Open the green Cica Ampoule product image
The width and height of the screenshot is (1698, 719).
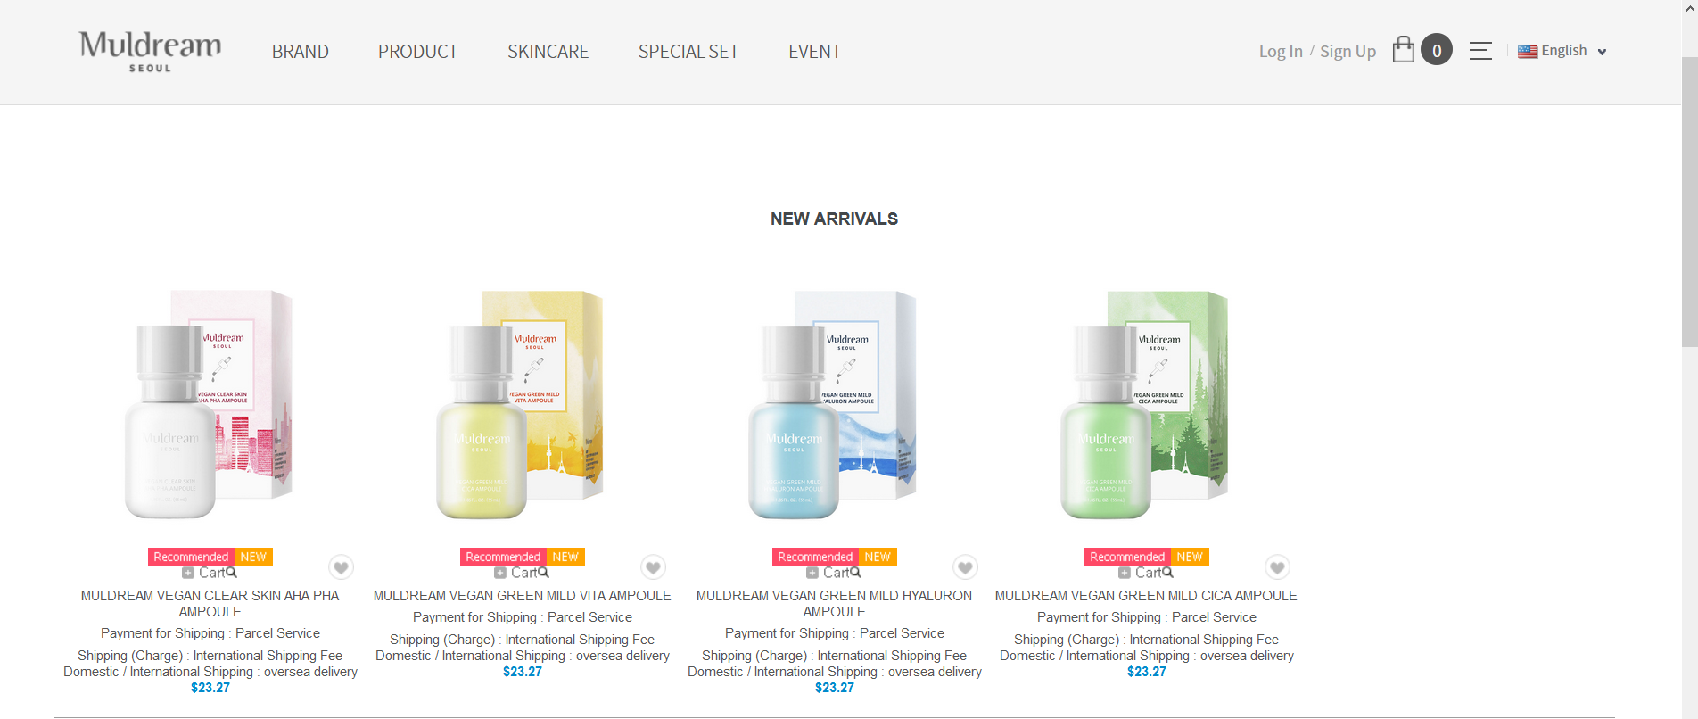tap(1145, 403)
